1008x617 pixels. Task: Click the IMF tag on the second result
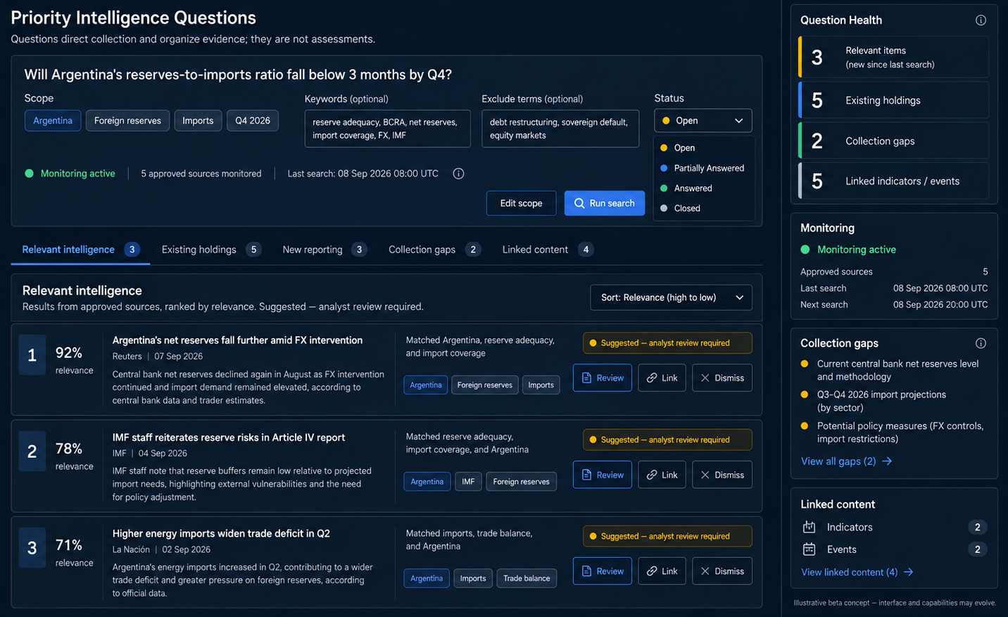[x=468, y=482]
